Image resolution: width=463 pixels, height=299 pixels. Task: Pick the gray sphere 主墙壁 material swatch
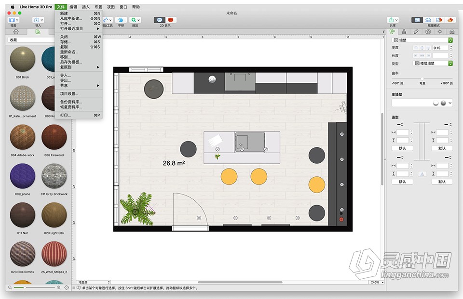click(x=443, y=103)
